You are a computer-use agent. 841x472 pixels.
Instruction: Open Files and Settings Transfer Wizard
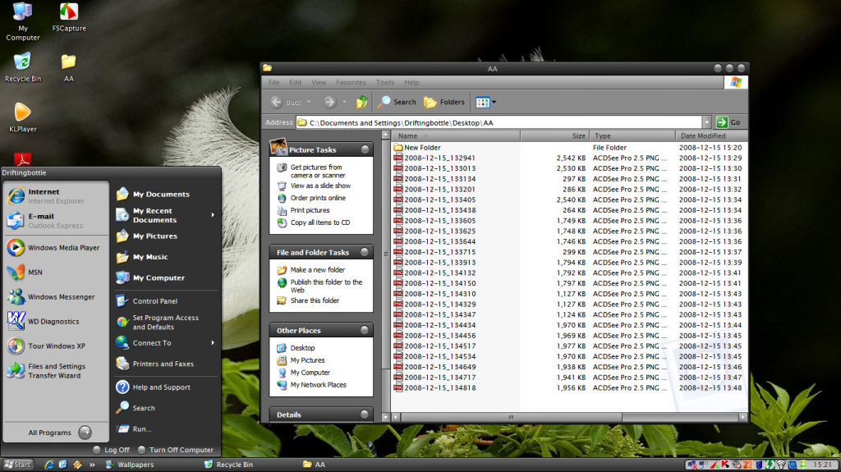(56, 371)
